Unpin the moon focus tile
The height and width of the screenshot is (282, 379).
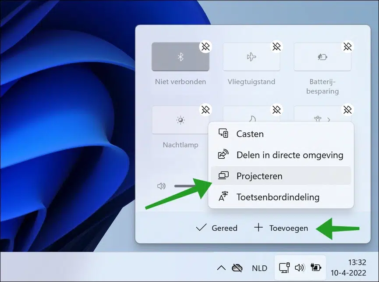[x=276, y=110]
